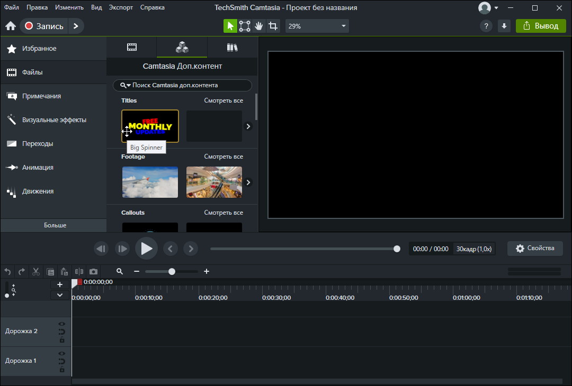Click the timeline zoom slider handle
Screen dimensions: 572x386
coord(172,271)
